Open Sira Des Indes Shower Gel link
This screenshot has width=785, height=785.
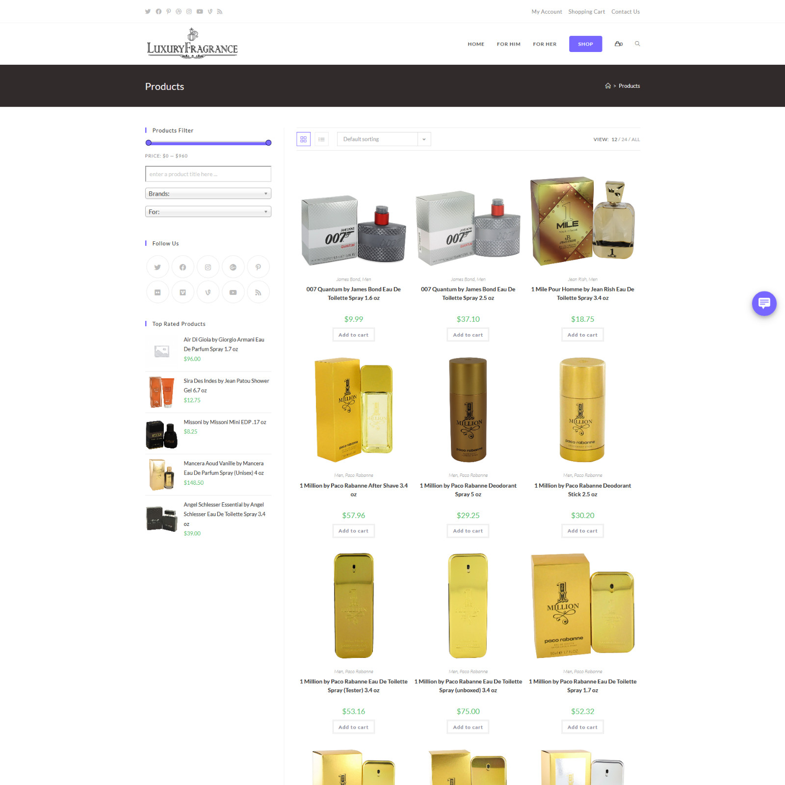click(226, 386)
